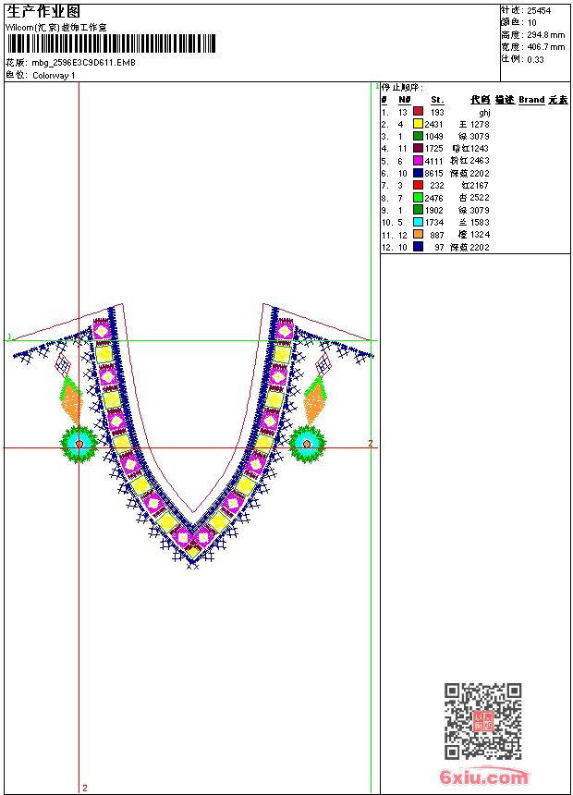Click the height value '294.8 mm'
The image size is (573, 795).
[545, 35]
